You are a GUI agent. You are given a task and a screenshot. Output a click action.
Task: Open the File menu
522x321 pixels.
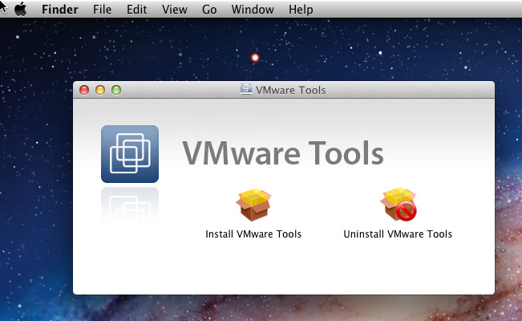pos(102,10)
